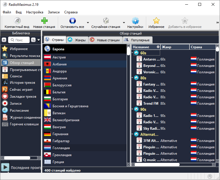220x180 pixels.
Task: Open dropdown arrow next to Stop all
Action: click(x=88, y=22)
